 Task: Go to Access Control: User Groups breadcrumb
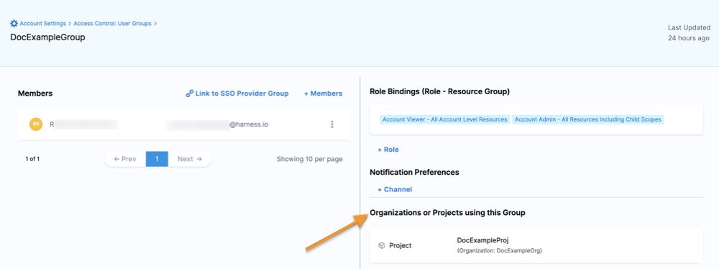(x=112, y=24)
